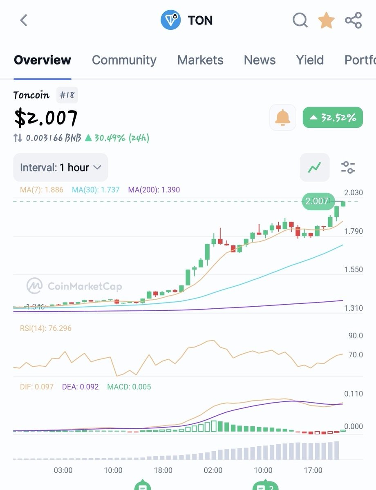This screenshot has height=490, width=376.
Task: Open the Markets tab
Action: (200, 60)
